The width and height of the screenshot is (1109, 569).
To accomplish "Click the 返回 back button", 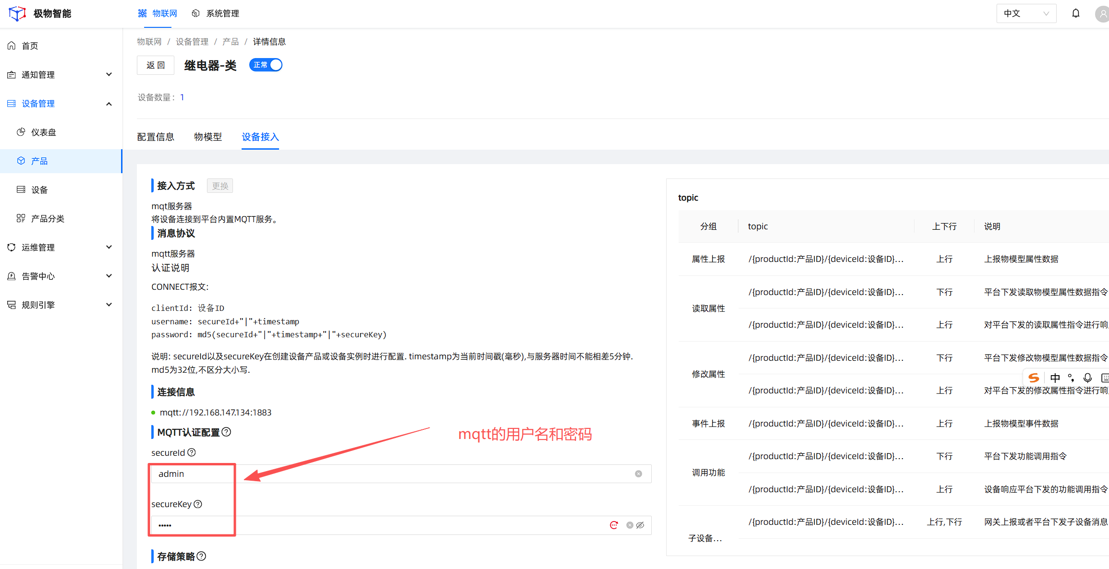I will click(x=155, y=65).
